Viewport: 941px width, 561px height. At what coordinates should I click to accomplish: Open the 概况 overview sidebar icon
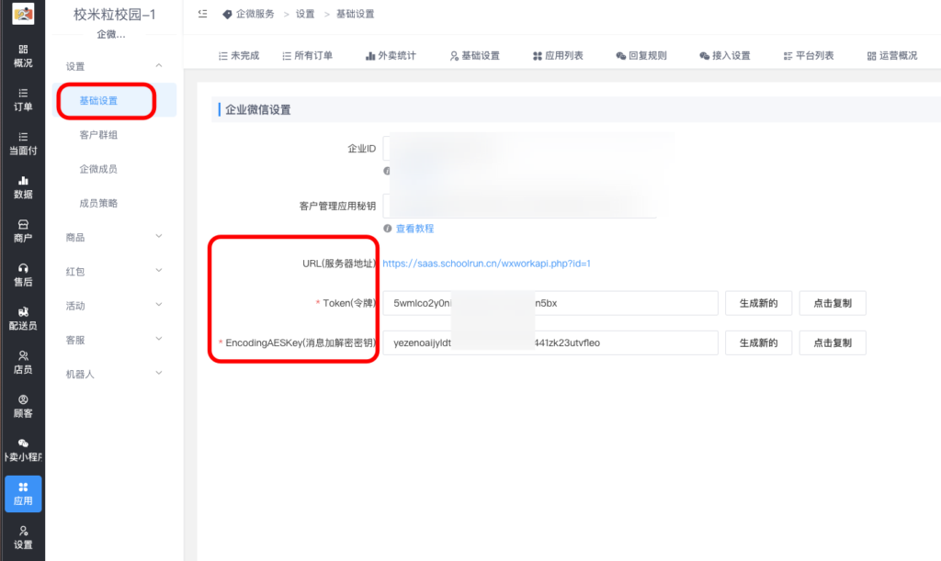click(x=23, y=55)
